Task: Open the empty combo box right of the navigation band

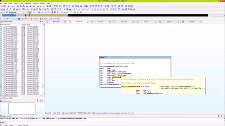Action: 217,15
